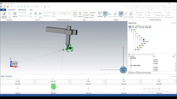Screen dimensions: 177x99
Task: Adjust the Simulation Run Speed slider
Action: click(x=64, y=14)
